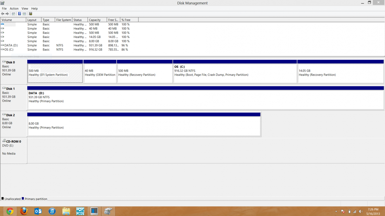Sort by the Layout column header
Screen dimensions: 385x216
[34, 20]
